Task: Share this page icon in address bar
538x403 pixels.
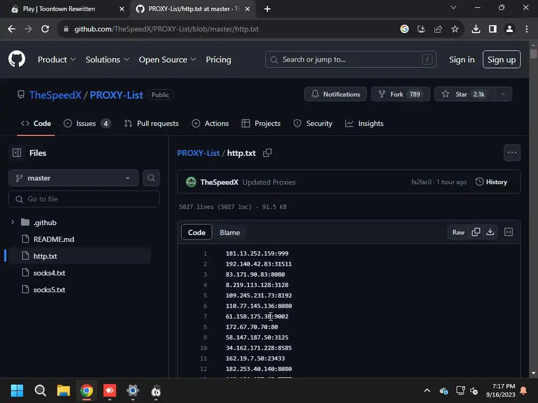Action: coord(438,29)
